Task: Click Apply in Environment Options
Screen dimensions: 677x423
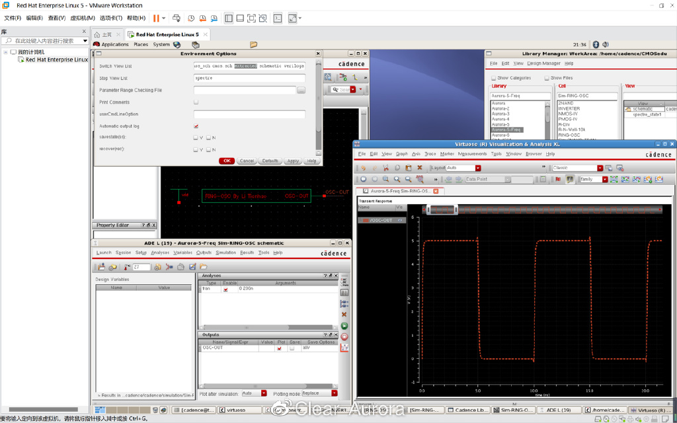Action: pos(293,161)
